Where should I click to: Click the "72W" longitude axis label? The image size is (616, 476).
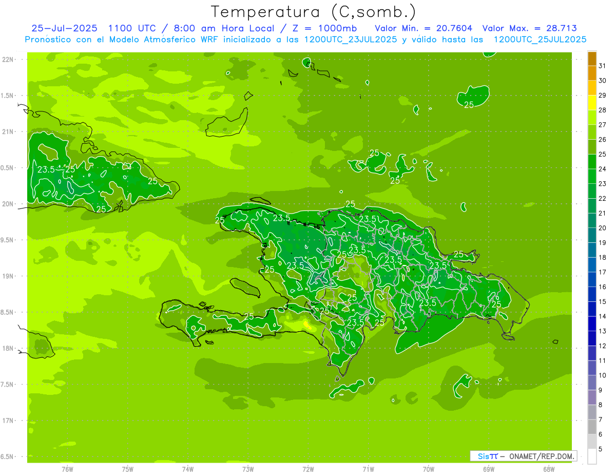[x=308, y=469]
